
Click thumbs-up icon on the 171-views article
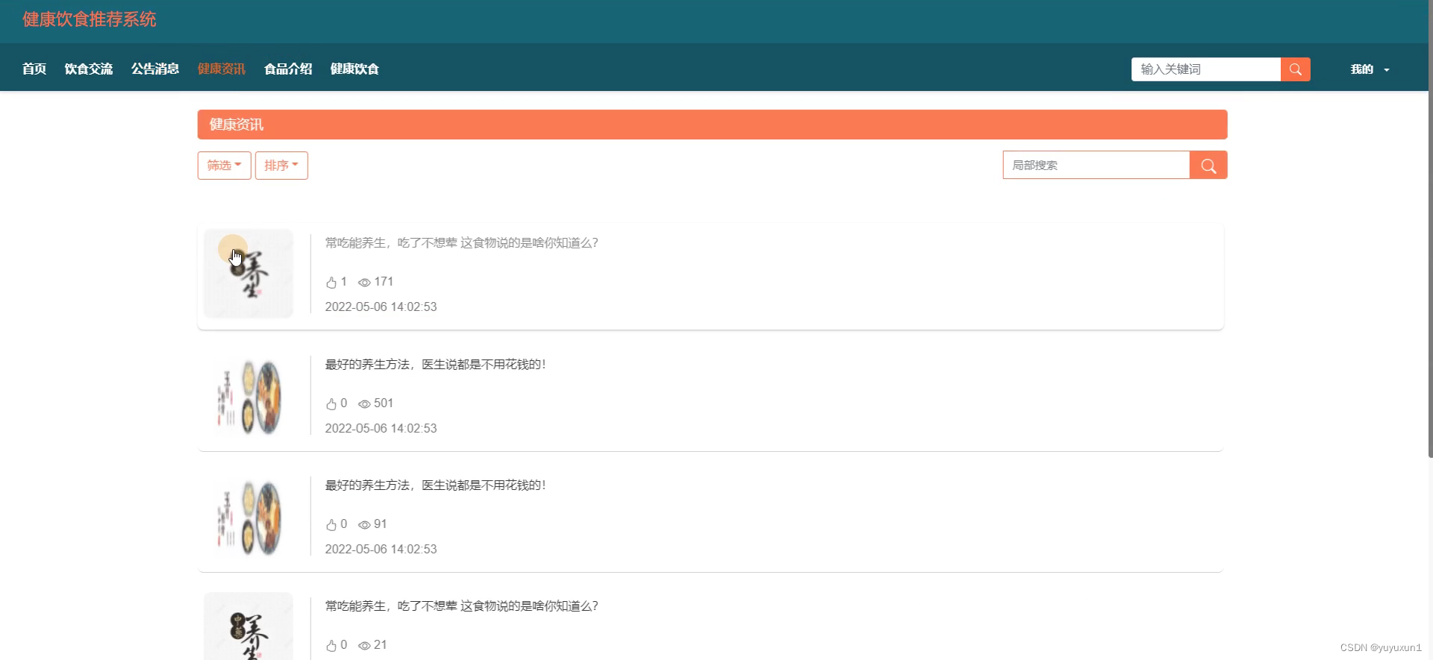[x=331, y=283]
